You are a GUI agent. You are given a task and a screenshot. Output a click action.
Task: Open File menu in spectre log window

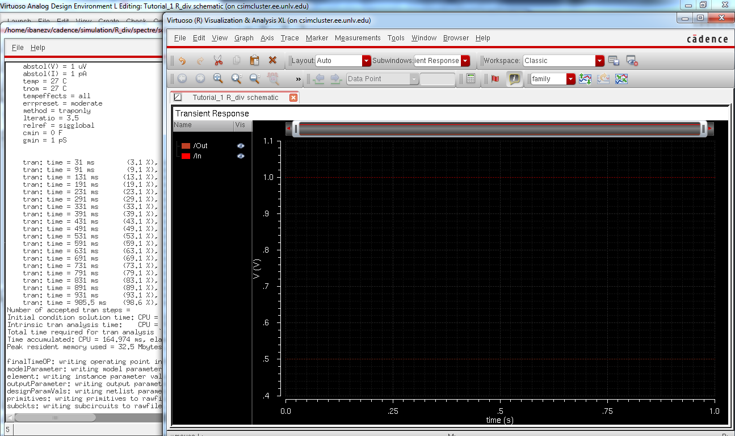18,48
